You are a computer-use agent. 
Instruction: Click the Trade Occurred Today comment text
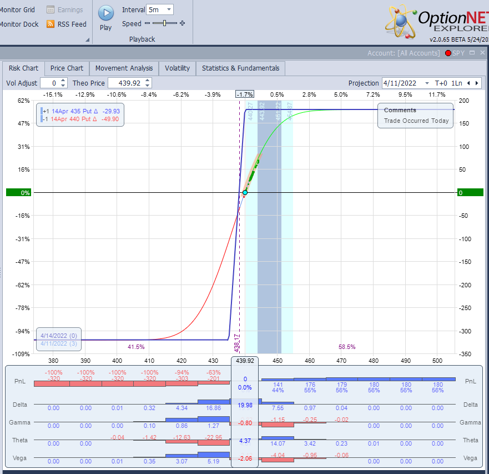416,121
